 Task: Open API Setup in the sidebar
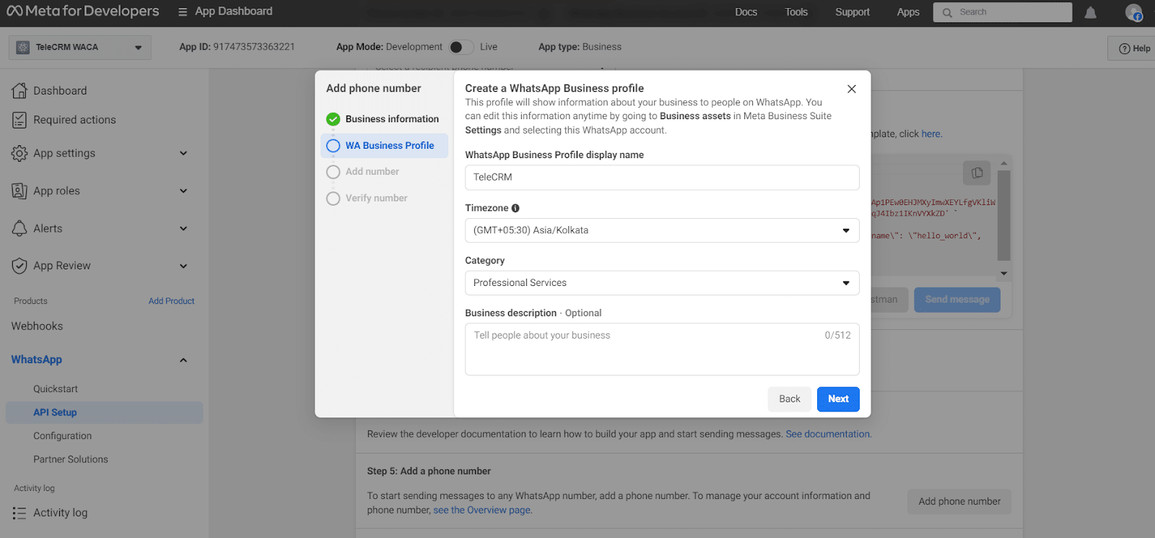(x=105, y=412)
